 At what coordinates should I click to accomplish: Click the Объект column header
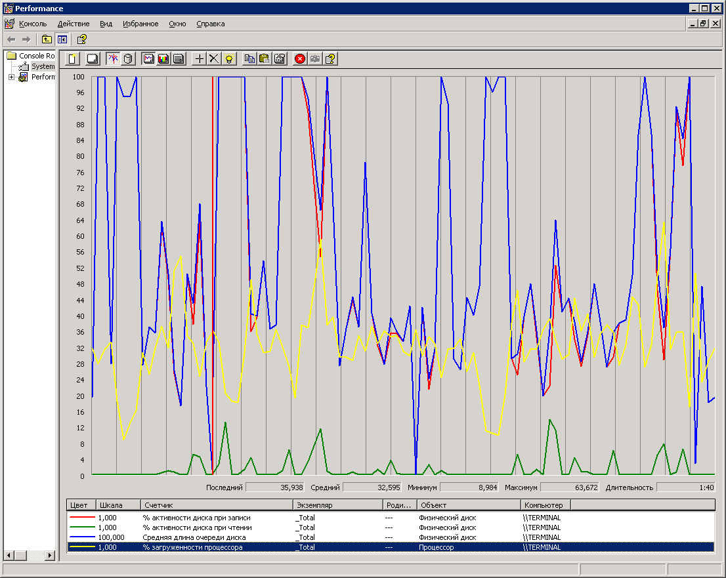tap(469, 505)
